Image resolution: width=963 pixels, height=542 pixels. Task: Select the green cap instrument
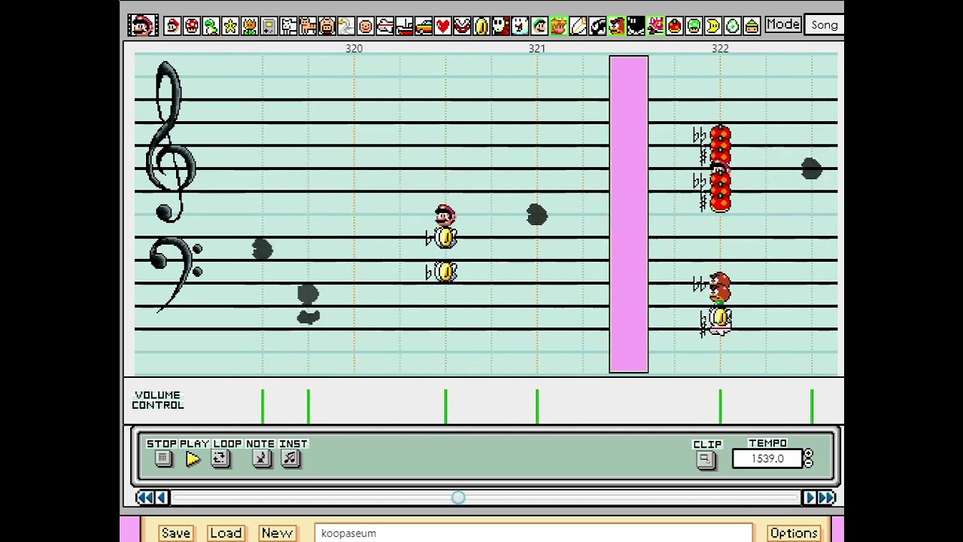[x=751, y=26]
